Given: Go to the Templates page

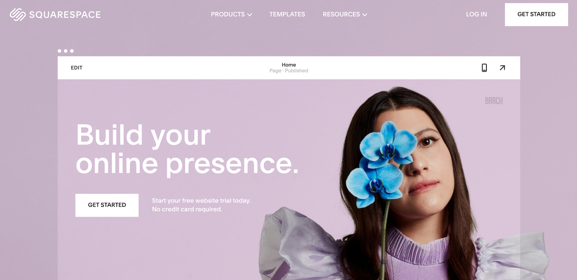Looking at the screenshot, I should pyautogui.click(x=287, y=14).
